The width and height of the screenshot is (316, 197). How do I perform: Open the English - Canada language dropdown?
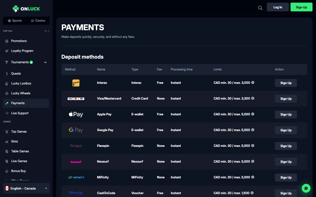click(26, 188)
